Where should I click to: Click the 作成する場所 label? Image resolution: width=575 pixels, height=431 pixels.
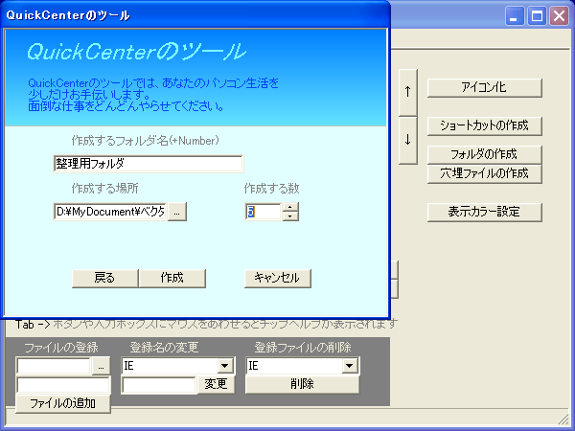[x=104, y=189]
